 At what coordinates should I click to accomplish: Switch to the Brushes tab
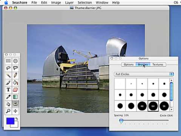click(143, 65)
